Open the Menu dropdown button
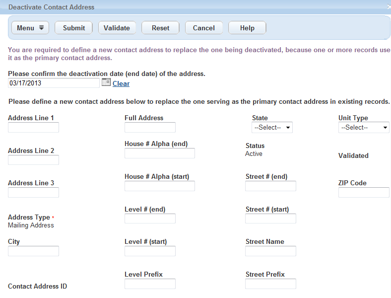Image resolution: width=391 pixels, height=298 pixels. (30, 28)
